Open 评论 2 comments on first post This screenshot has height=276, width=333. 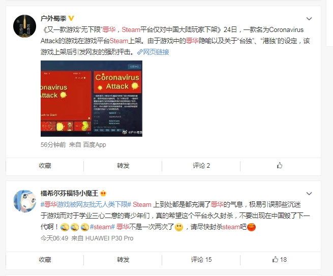[x=201, y=166]
